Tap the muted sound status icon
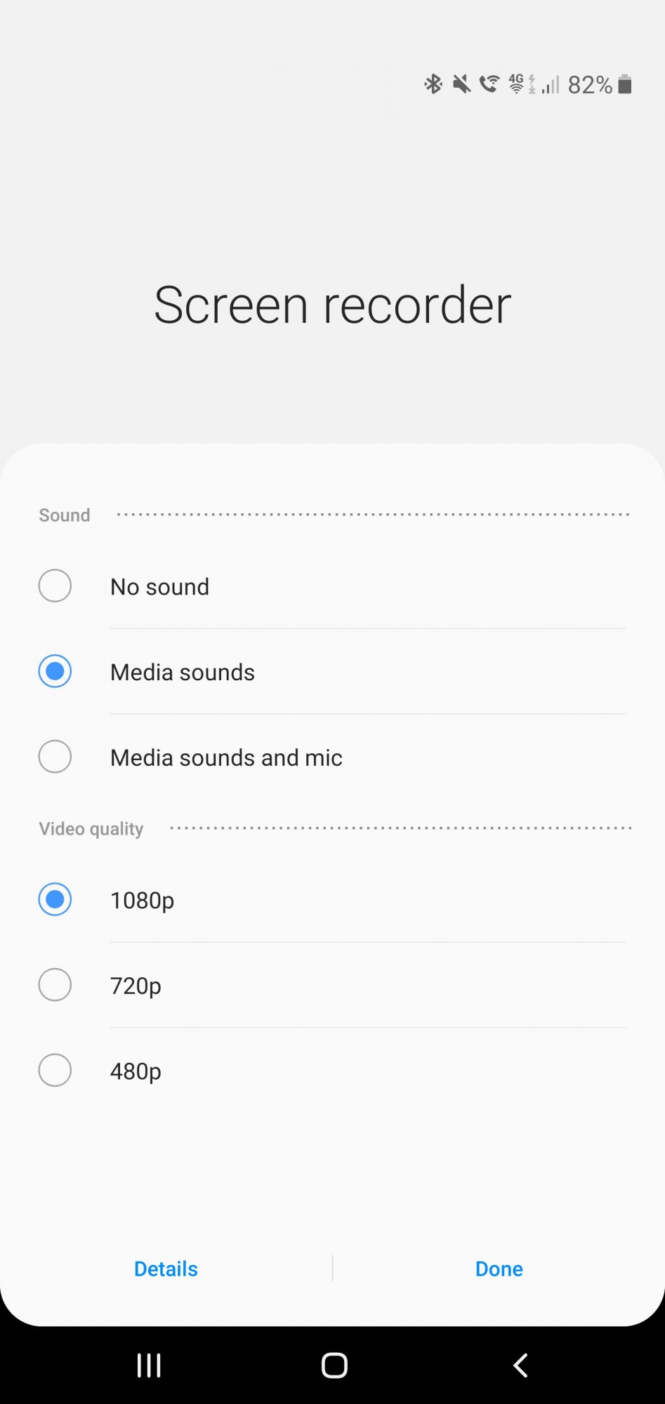The image size is (665, 1404). 461,85
